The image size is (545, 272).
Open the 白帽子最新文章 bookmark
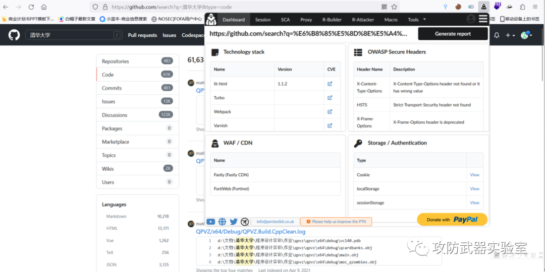coord(77,19)
